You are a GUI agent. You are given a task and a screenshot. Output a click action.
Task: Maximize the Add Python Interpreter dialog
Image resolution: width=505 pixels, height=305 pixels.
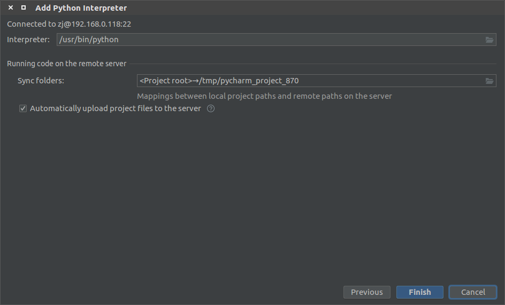tap(23, 8)
